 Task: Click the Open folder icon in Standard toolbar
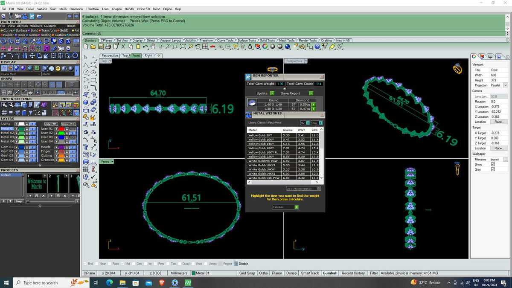click(x=93, y=46)
